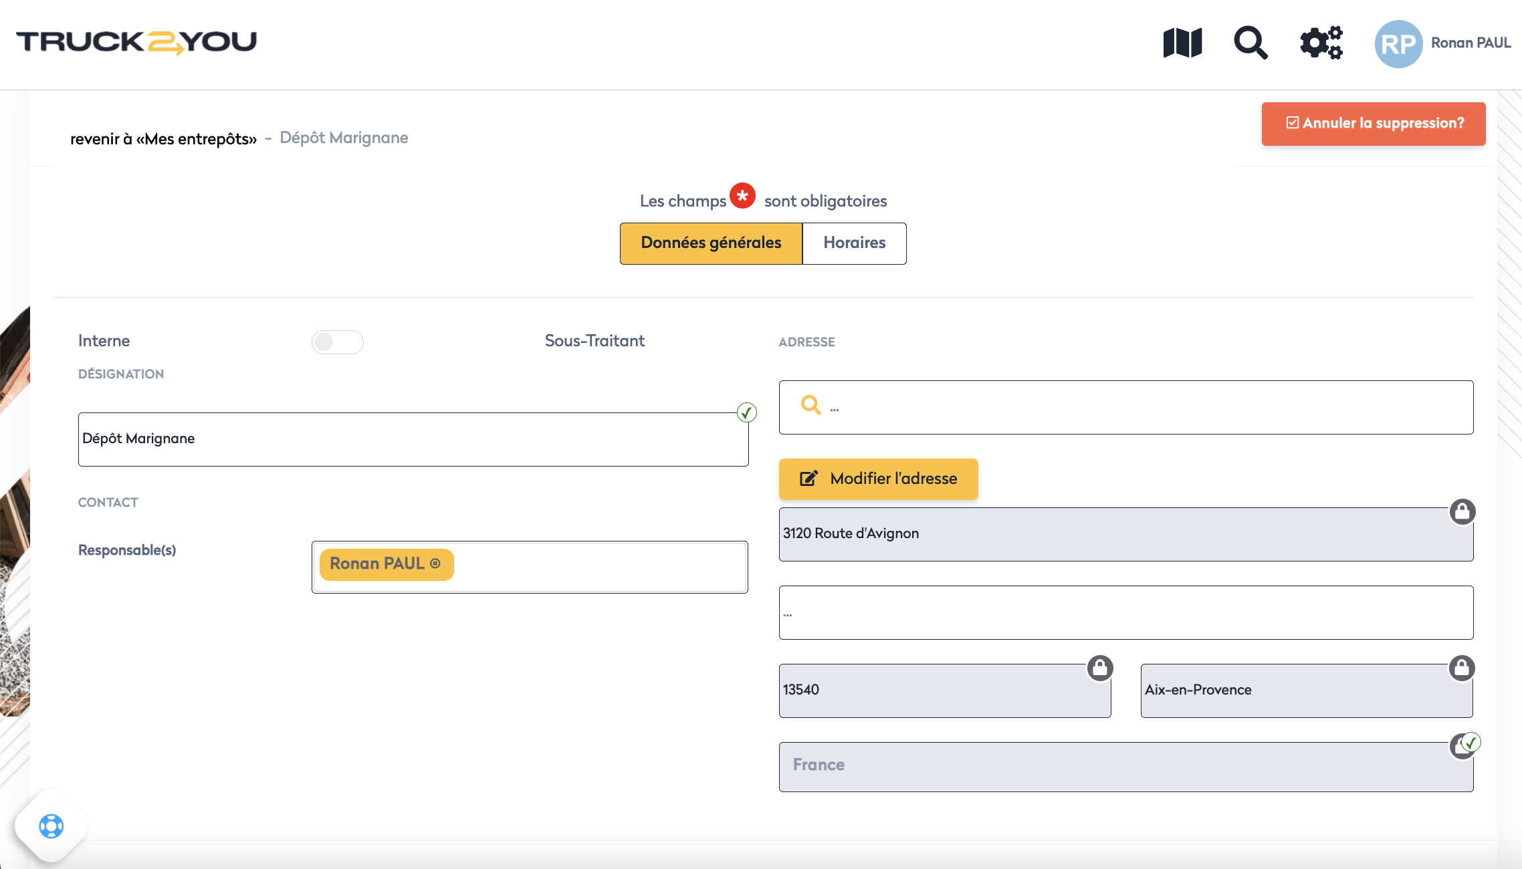The height and width of the screenshot is (869, 1522).
Task: Remove Ronan PAUL tag from responsables
Action: (435, 564)
